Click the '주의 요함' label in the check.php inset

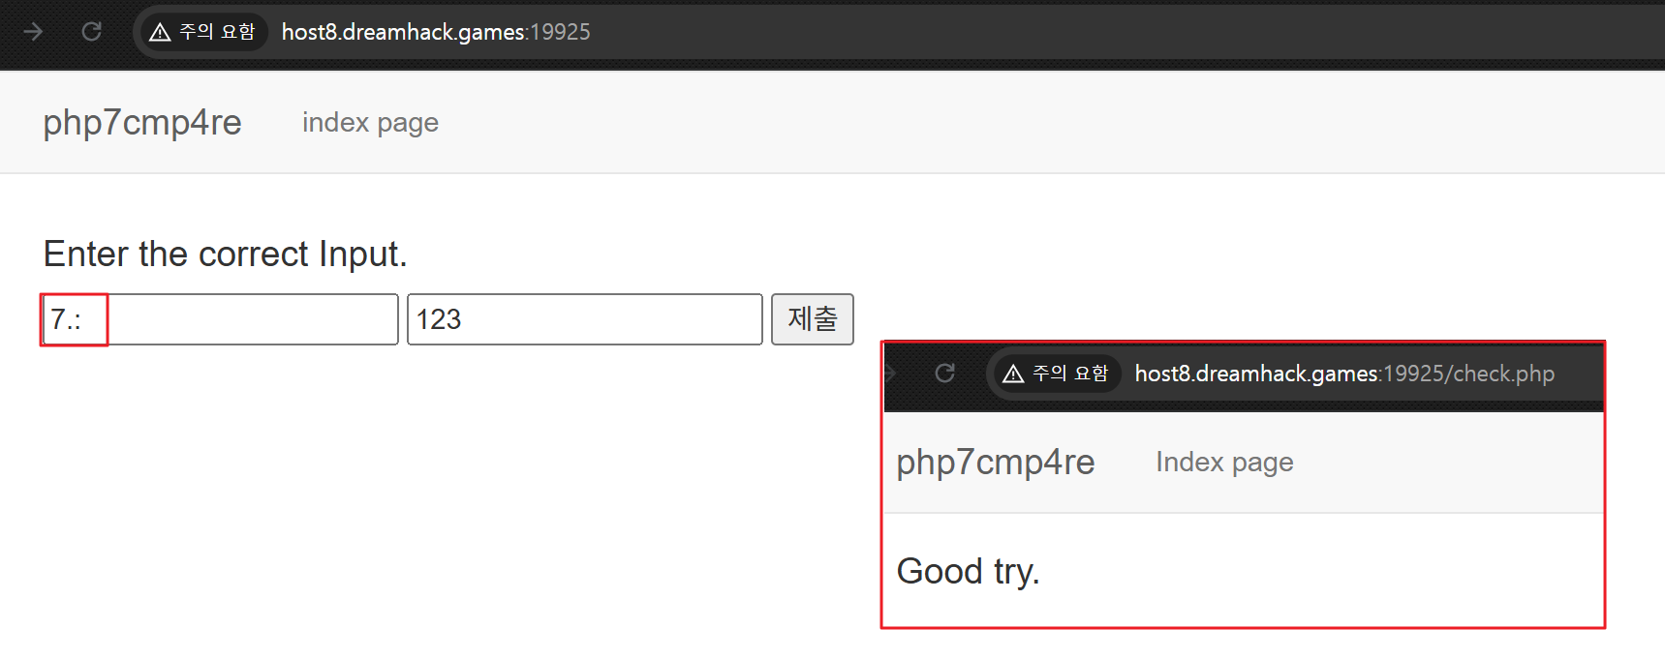(1070, 374)
